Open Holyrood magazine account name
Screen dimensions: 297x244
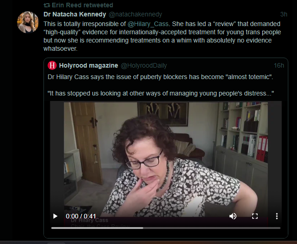tap(88, 65)
